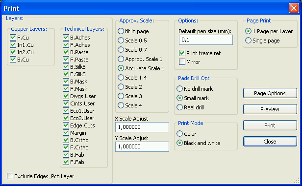Toggle the In2.Cu layer checkbox
The height and width of the screenshot is (186, 302).
13,52
